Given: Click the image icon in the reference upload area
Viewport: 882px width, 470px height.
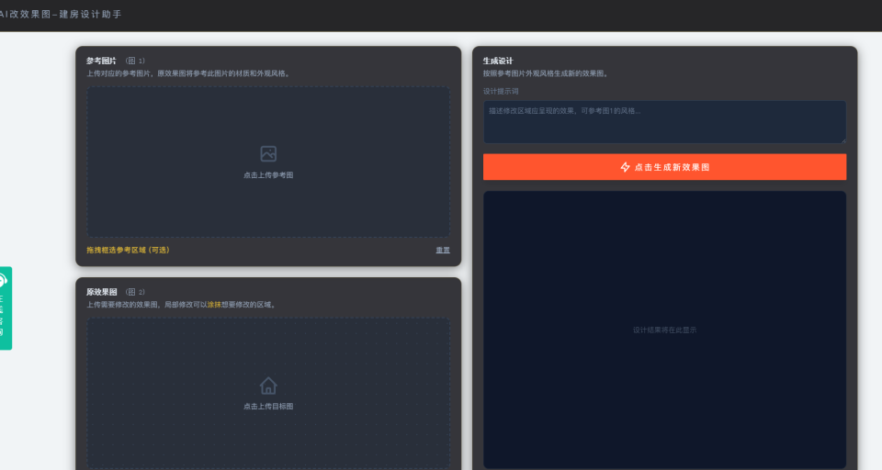Looking at the screenshot, I should click(268, 153).
